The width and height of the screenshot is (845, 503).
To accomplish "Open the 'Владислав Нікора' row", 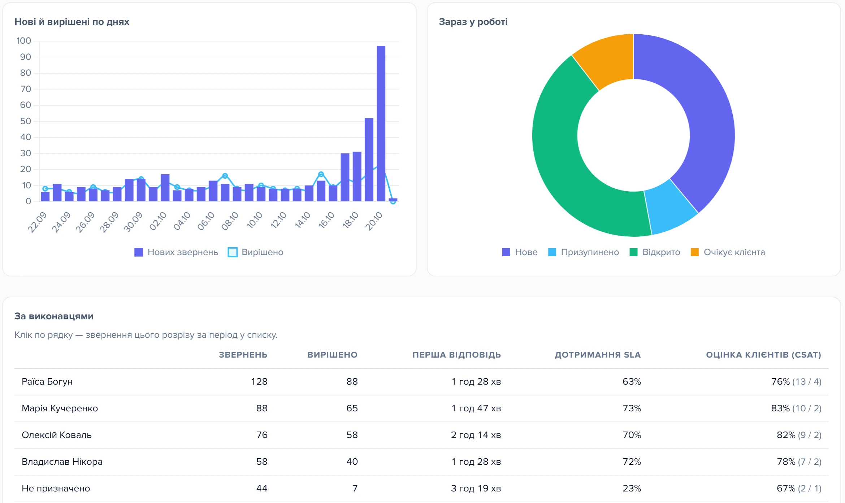I will [x=421, y=462].
